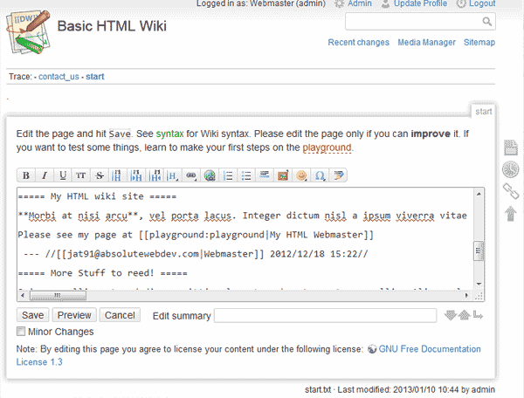Screen dimensions: 524x398
Task: Click the underline toolbar button
Action: click(x=62, y=175)
